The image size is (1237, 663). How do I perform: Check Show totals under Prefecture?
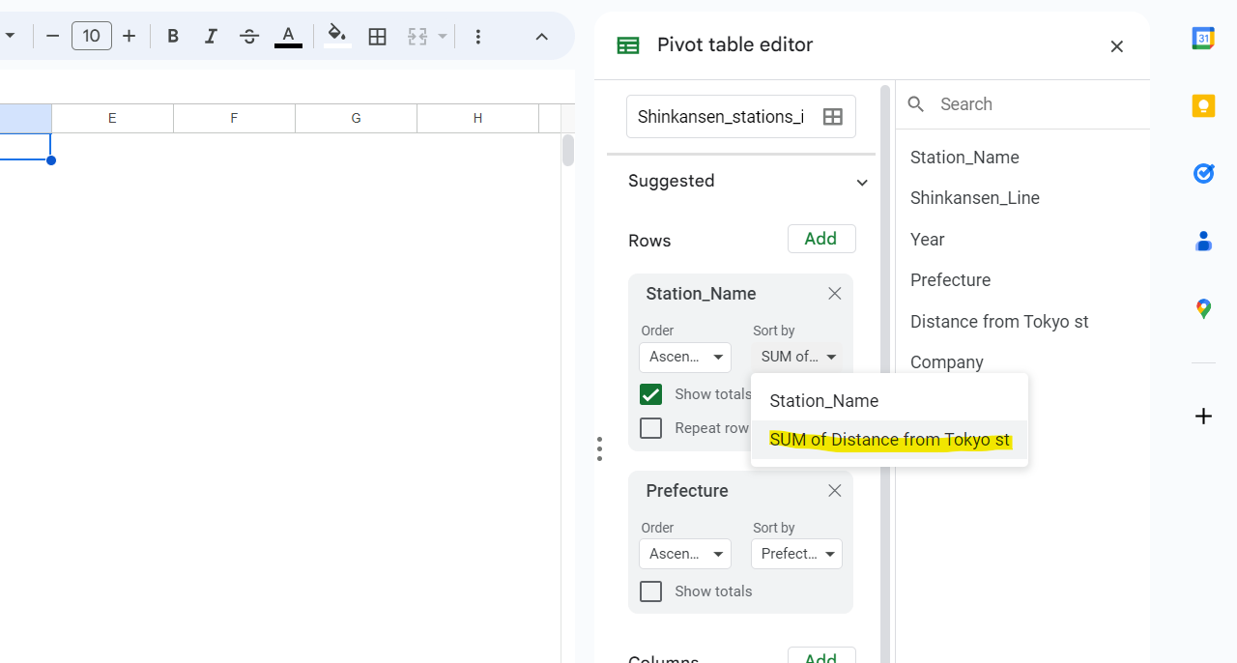(x=651, y=591)
